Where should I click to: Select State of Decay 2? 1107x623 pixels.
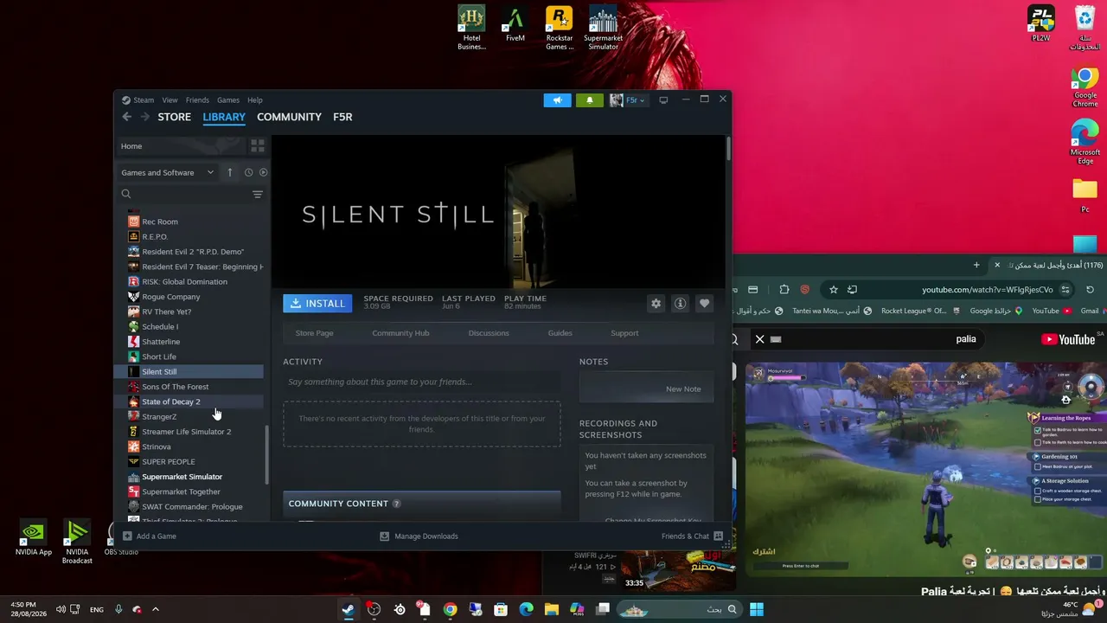(x=195, y=401)
